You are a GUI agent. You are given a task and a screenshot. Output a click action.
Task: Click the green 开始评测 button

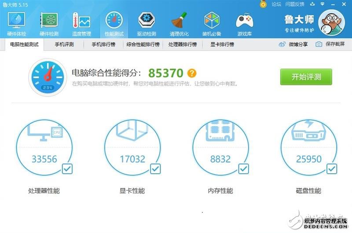pyautogui.click(x=306, y=77)
